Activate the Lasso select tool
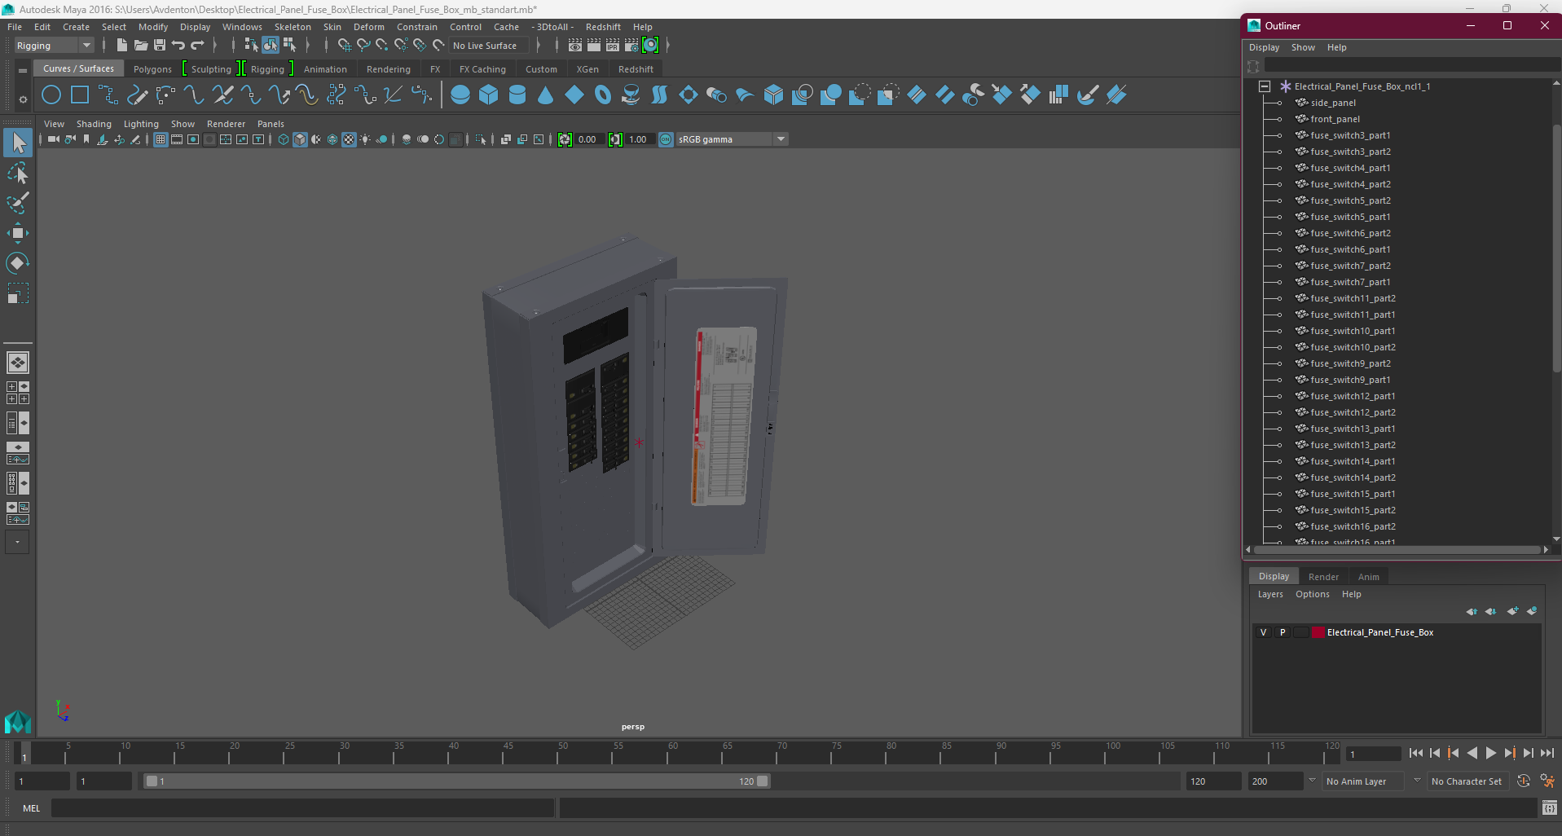This screenshot has width=1562, height=836. click(x=18, y=173)
